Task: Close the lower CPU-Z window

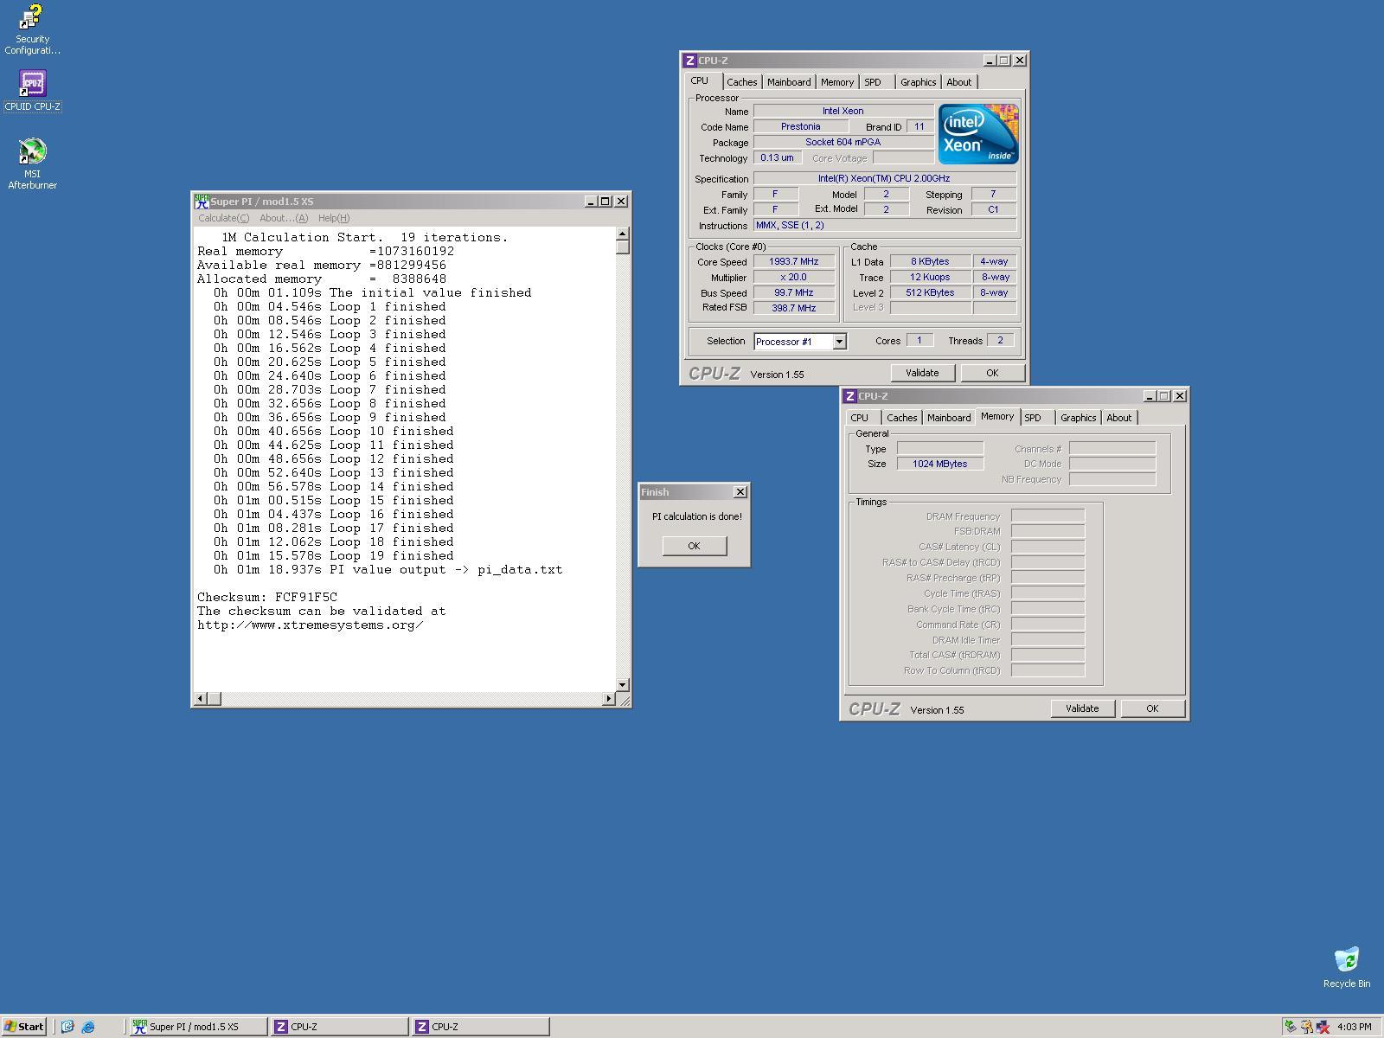Action: (x=1180, y=396)
